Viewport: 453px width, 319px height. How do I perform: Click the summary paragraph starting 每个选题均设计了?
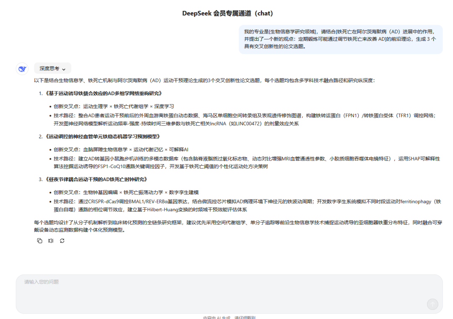pyautogui.click(x=238, y=226)
